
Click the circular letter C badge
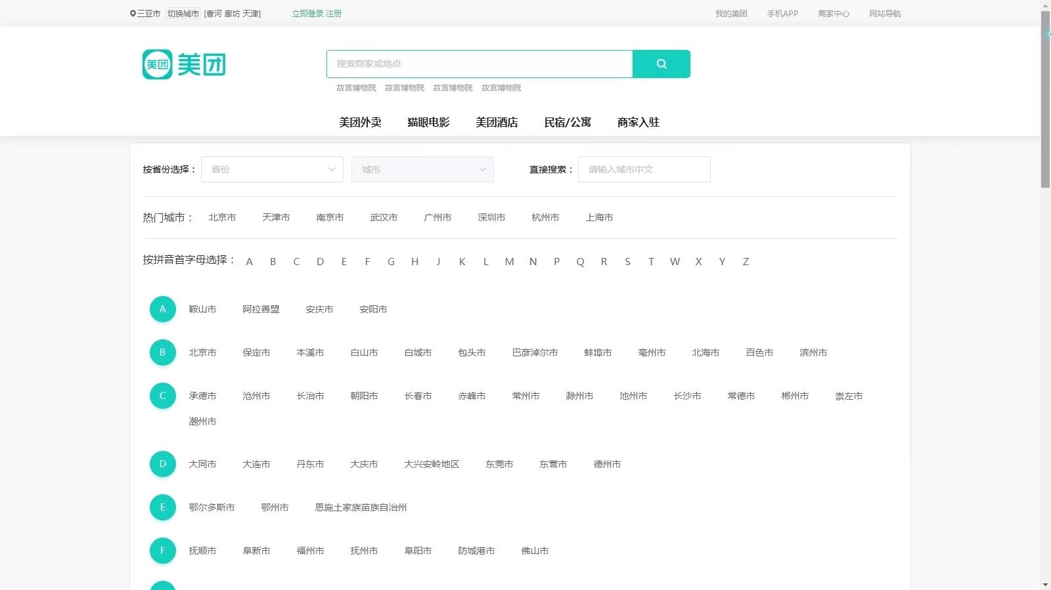[x=163, y=396]
